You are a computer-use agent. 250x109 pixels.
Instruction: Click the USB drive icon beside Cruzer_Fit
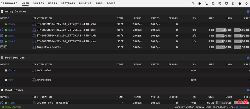click(34, 103)
